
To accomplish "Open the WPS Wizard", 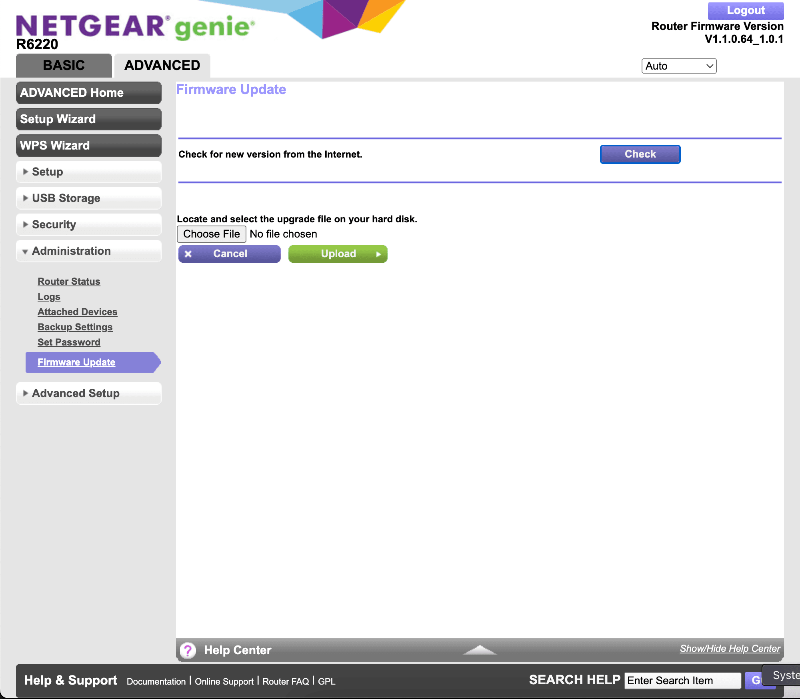I will (89, 146).
